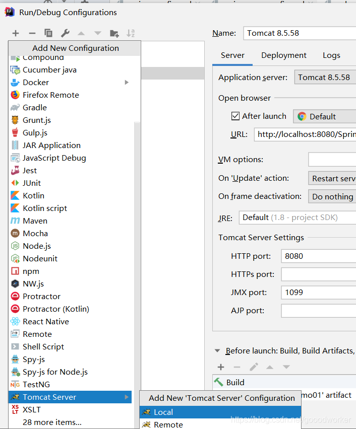Open Edit Templates wrench icon

pos(65,33)
